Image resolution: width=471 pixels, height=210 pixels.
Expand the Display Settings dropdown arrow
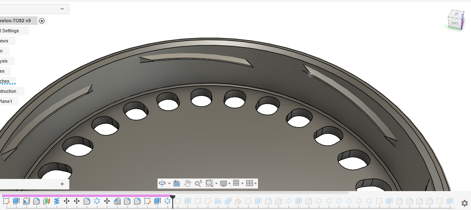point(229,184)
